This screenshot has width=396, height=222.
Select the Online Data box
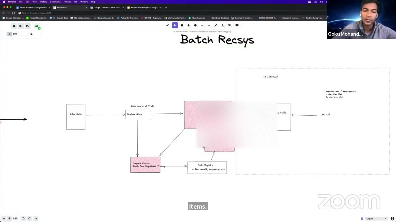76,117
